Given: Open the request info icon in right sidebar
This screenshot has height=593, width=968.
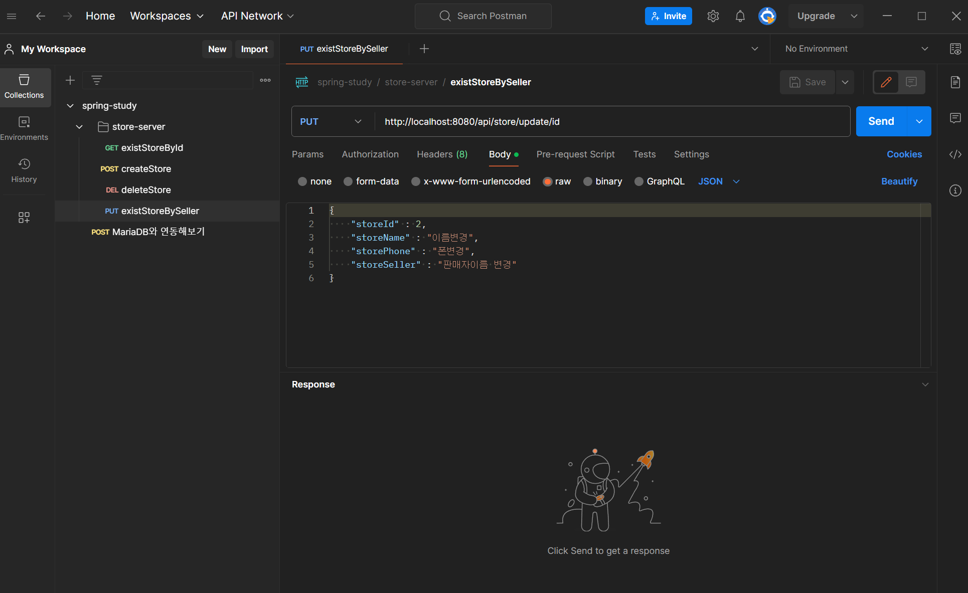Looking at the screenshot, I should (x=955, y=190).
